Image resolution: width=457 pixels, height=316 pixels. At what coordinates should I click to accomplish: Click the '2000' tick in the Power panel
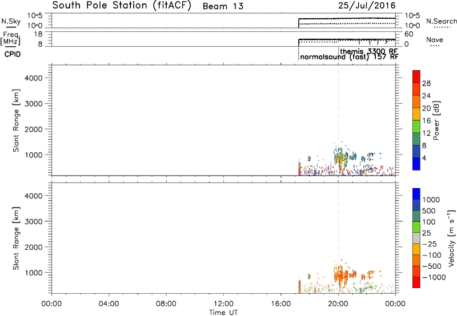33,129
